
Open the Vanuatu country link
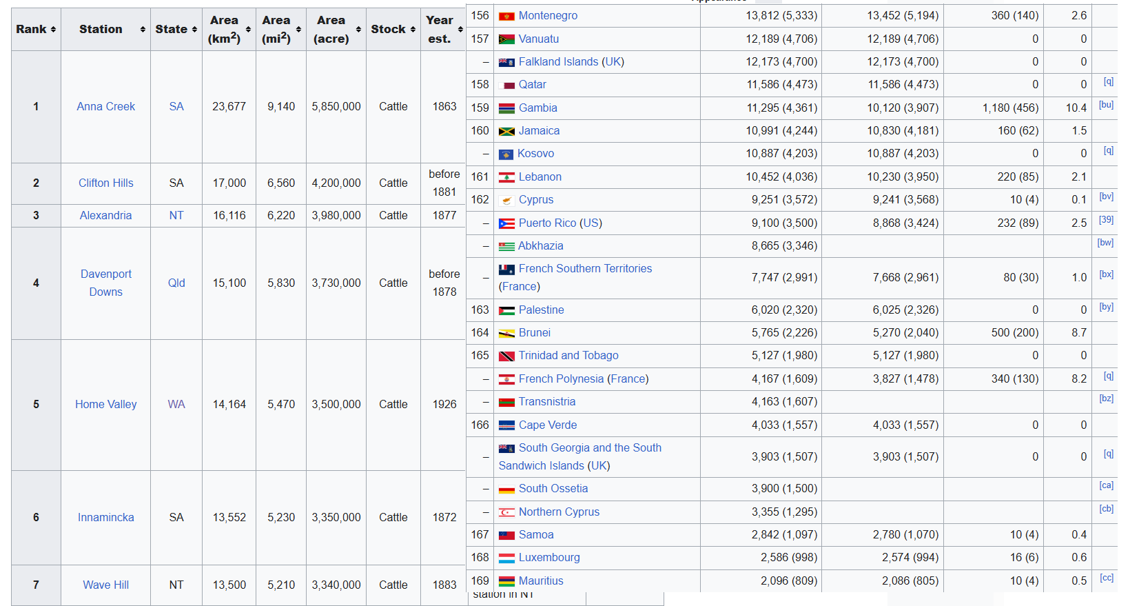539,39
